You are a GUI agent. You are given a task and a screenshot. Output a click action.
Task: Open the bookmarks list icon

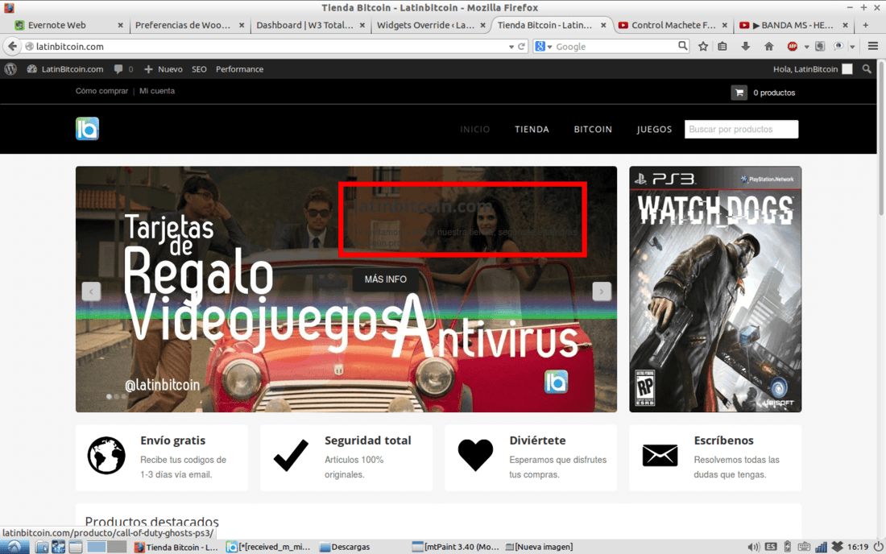pos(722,47)
